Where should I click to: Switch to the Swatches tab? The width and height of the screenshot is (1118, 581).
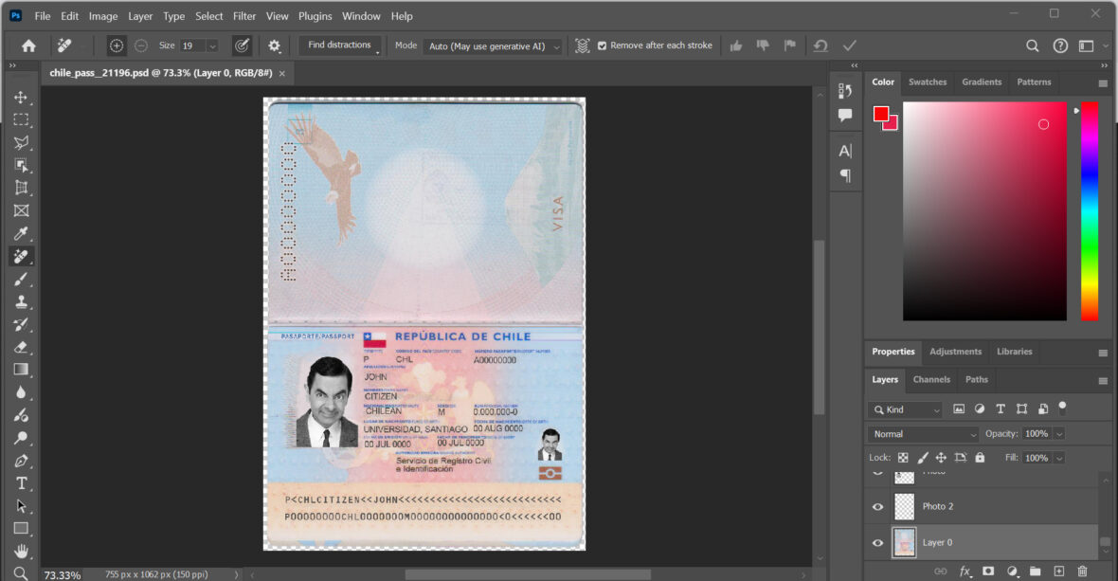pyautogui.click(x=927, y=82)
